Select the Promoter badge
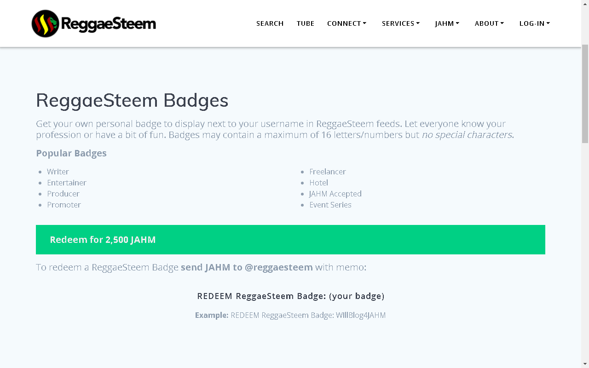Viewport: 589px width, 368px height. pos(64,204)
